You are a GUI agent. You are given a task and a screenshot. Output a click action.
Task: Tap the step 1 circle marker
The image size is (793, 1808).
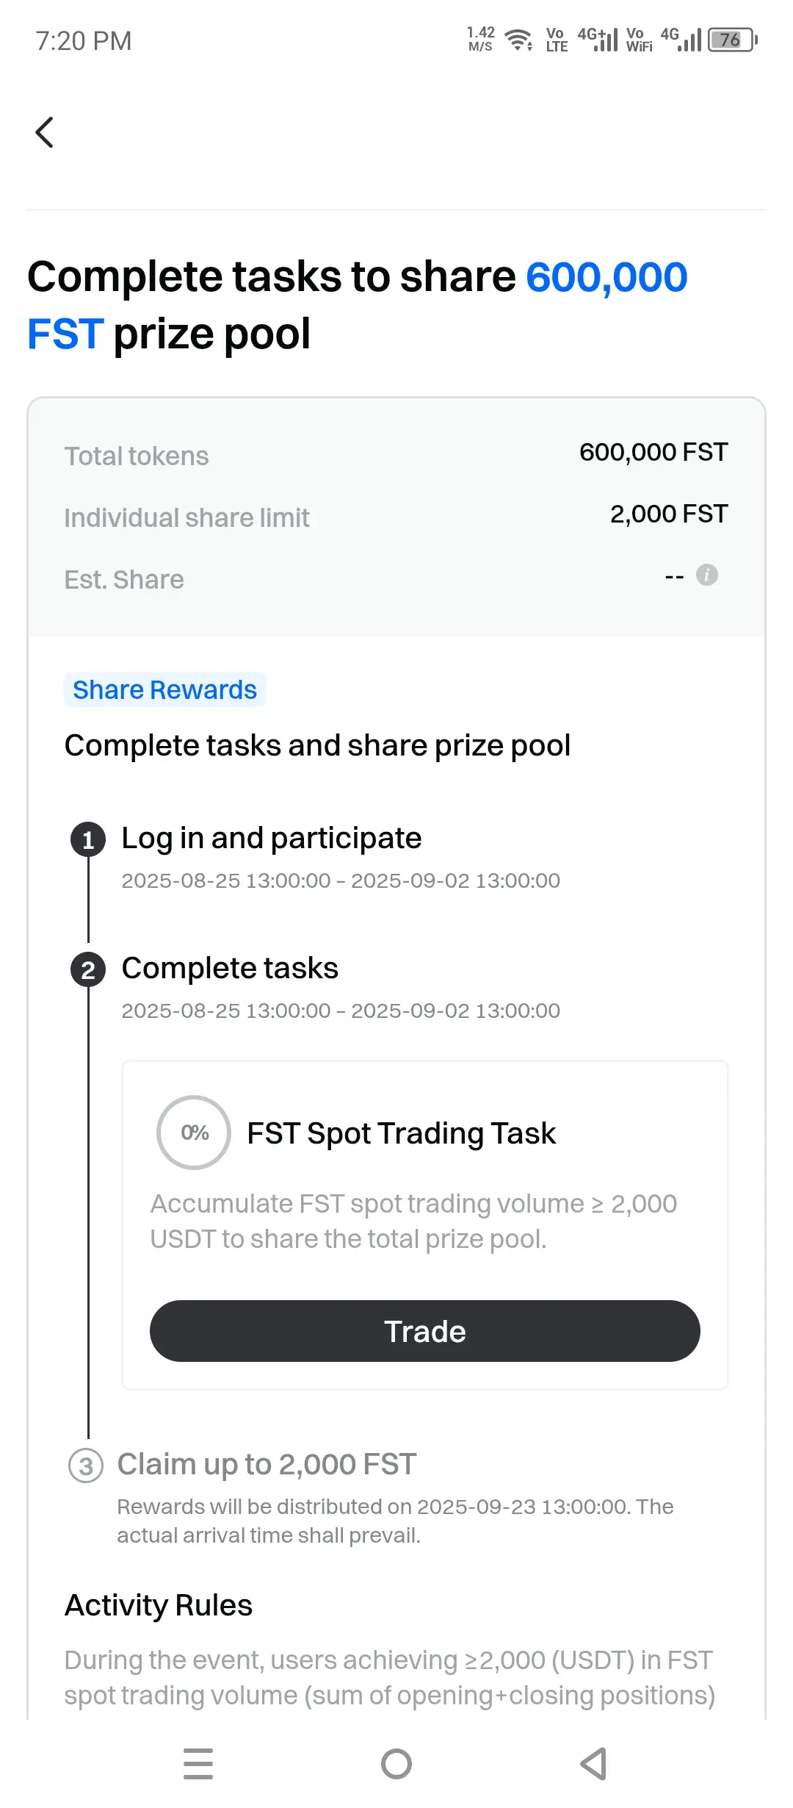[x=88, y=839]
